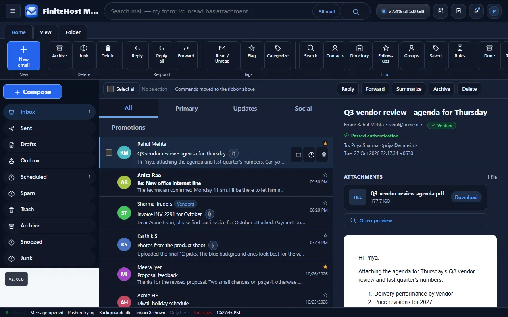
Task: Tick the checkbox for Rahul Mehta's email
Action: click(x=109, y=153)
